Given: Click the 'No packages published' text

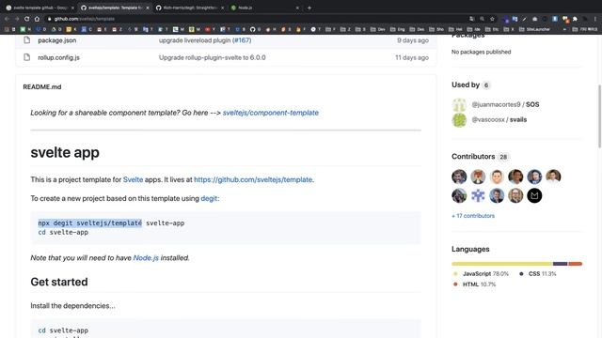Looking at the screenshot, I should pos(481,52).
